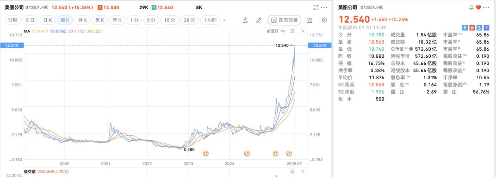Click the 委比 56.76% value
Viewport: 496px width, 177px height.
[481, 92]
